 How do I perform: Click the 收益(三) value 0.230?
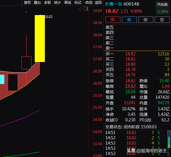[130, 120]
